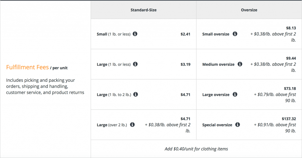Image resolution: width=302 pixels, height=158 pixels.
Task: Click the $9.44 Medium oversize price
Action: click(x=291, y=58)
